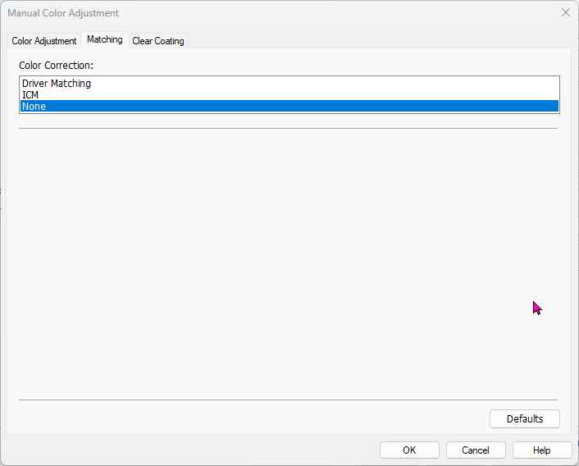Switch to the Color Adjustment tab

tap(44, 41)
